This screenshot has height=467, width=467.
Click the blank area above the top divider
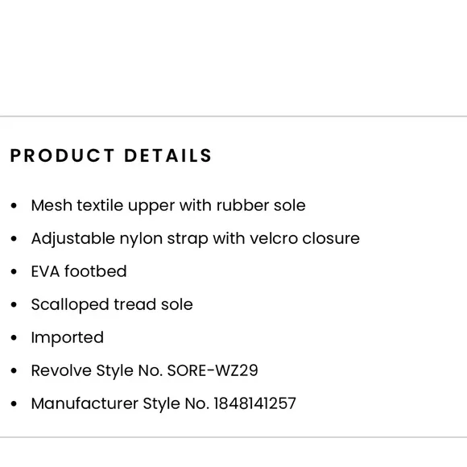(x=233, y=57)
